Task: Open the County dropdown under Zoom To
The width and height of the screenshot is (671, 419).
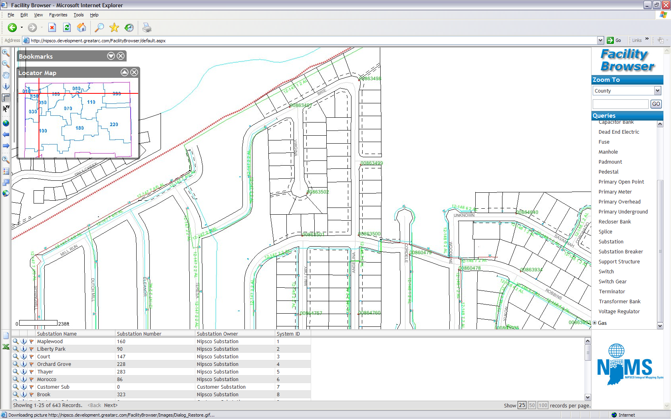Action: click(657, 91)
